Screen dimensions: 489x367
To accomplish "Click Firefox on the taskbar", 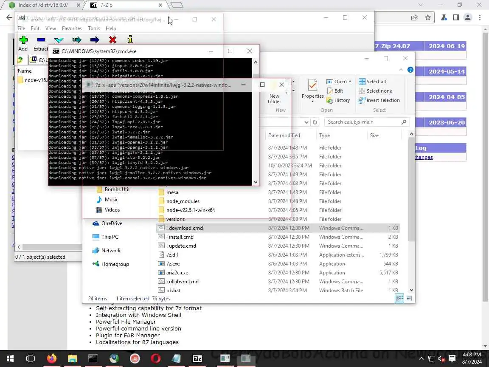I will point(51,358).
